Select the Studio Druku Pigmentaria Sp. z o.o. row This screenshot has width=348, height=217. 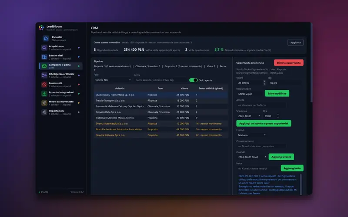pos(161,95)
